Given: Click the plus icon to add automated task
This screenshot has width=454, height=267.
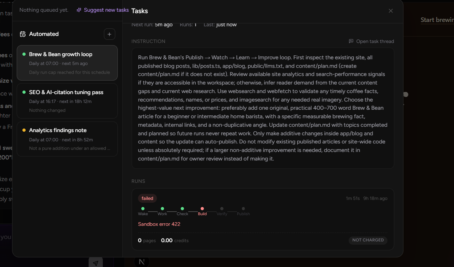Looking at the screenshot, I should tap(109, 34).
